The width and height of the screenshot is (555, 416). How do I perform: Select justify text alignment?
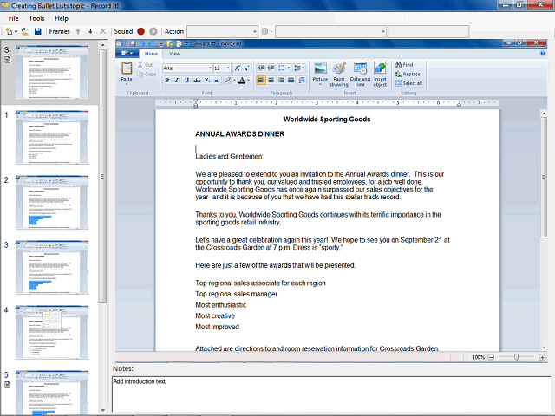(x=291, y=81)
